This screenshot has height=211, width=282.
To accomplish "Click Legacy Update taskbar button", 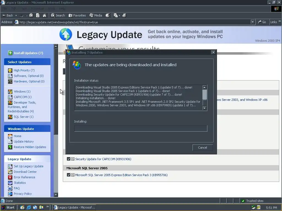I will 75,207.
